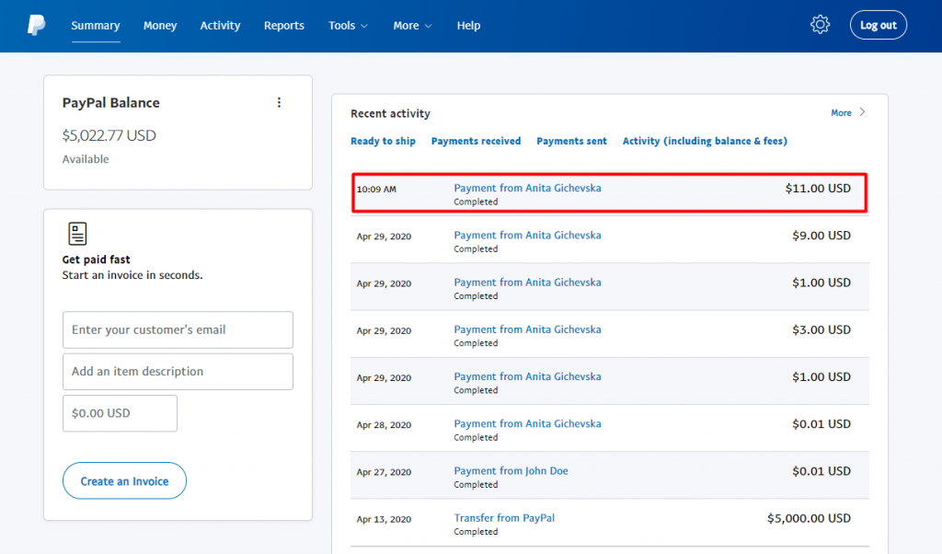Click the $5,000.00 USD amount
Image resolution: width=942 pixels, height=554 pixels.
[x=809, y=518]
